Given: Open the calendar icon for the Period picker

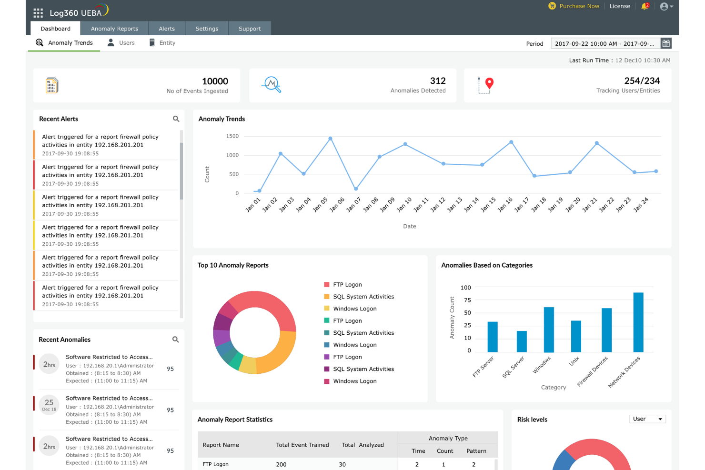Looking at the screenshot, I should (666, 43).
